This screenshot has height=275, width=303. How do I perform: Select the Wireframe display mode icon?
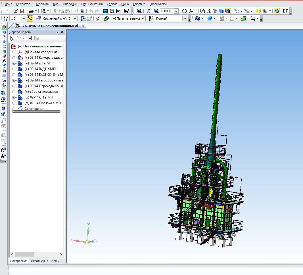click(x=202, y=11)
